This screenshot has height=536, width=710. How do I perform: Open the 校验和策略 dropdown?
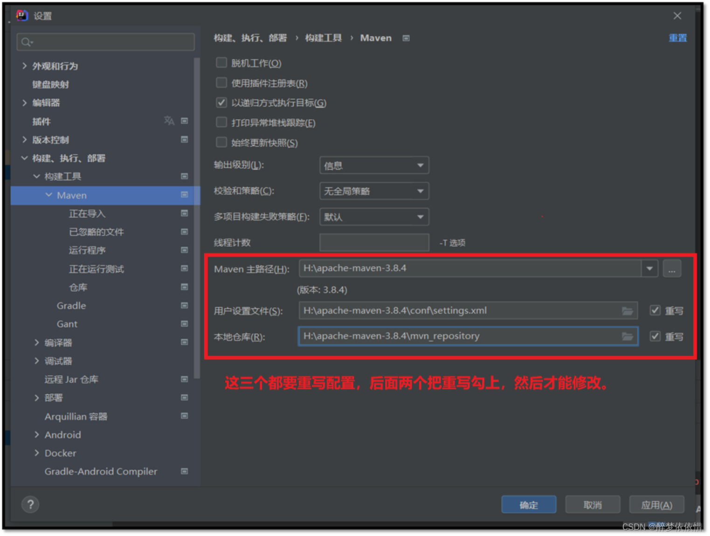tap(374, 191)
